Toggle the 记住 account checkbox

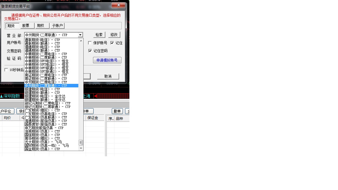tap(112, 43)
